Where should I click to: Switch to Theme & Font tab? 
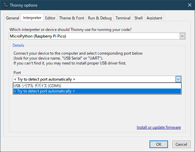71,18
